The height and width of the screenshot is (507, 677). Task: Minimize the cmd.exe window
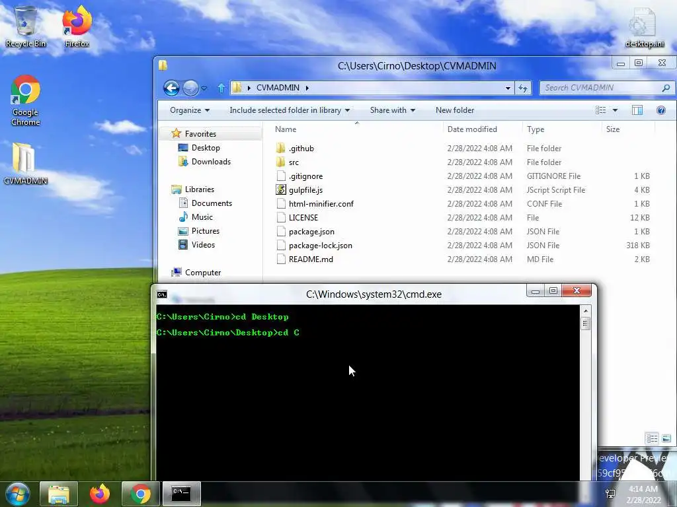(x=536, y=291)
